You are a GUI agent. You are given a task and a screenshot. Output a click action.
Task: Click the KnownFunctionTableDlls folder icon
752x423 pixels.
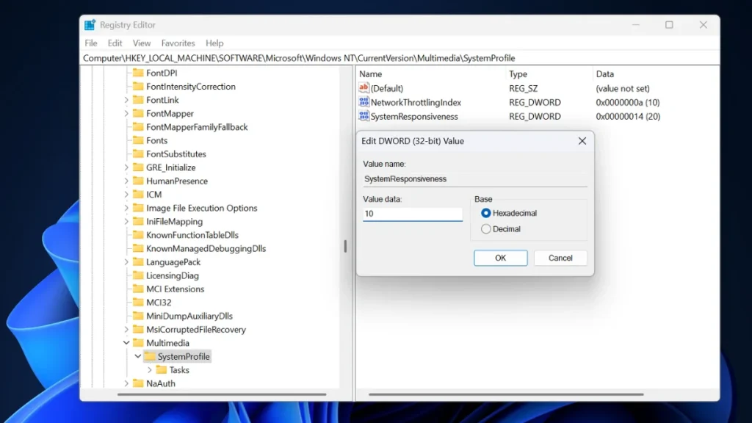point(138,234)
